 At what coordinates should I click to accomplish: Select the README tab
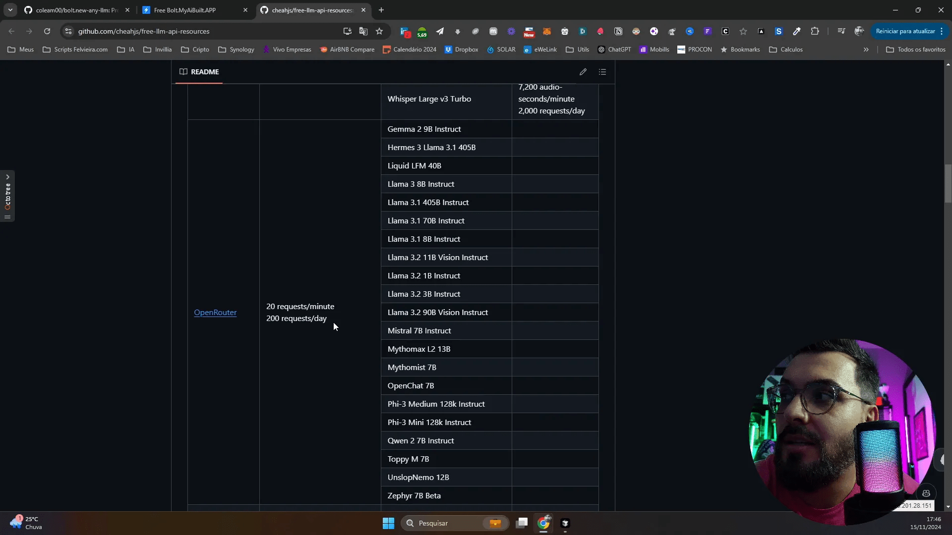pos(199,72)
